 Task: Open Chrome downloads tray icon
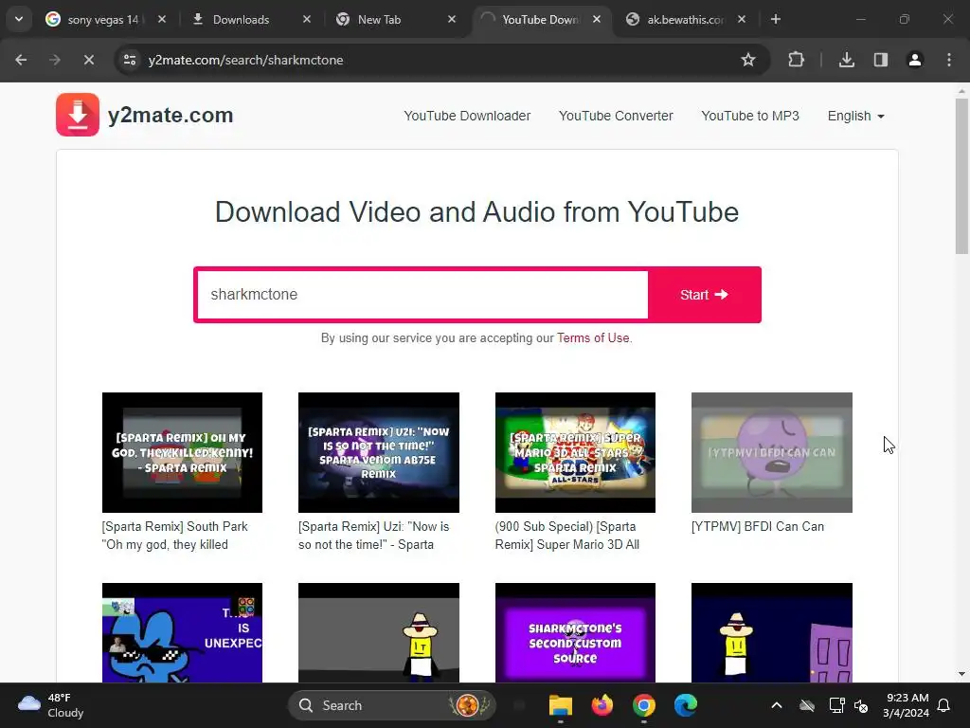point(846,60)
